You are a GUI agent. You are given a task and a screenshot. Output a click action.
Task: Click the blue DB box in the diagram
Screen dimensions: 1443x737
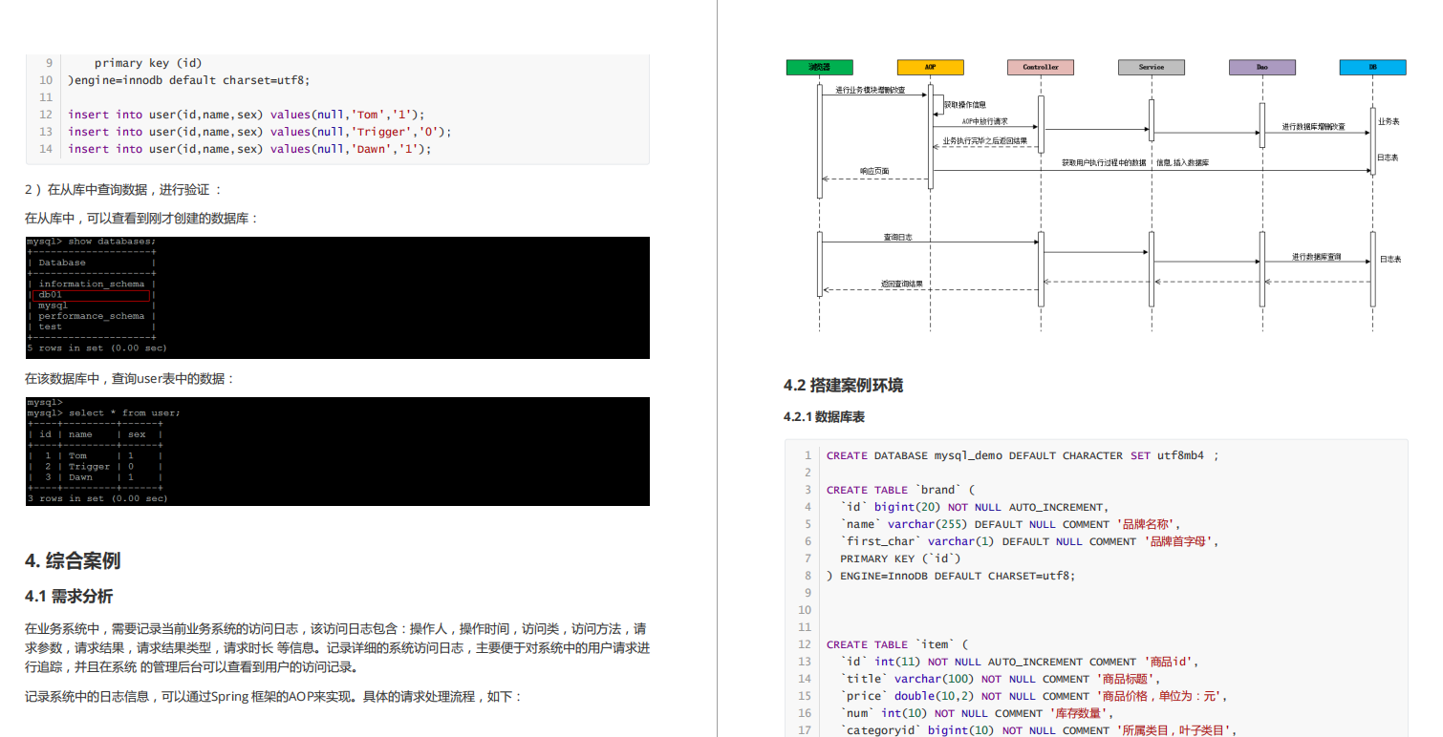(1373, 67)
